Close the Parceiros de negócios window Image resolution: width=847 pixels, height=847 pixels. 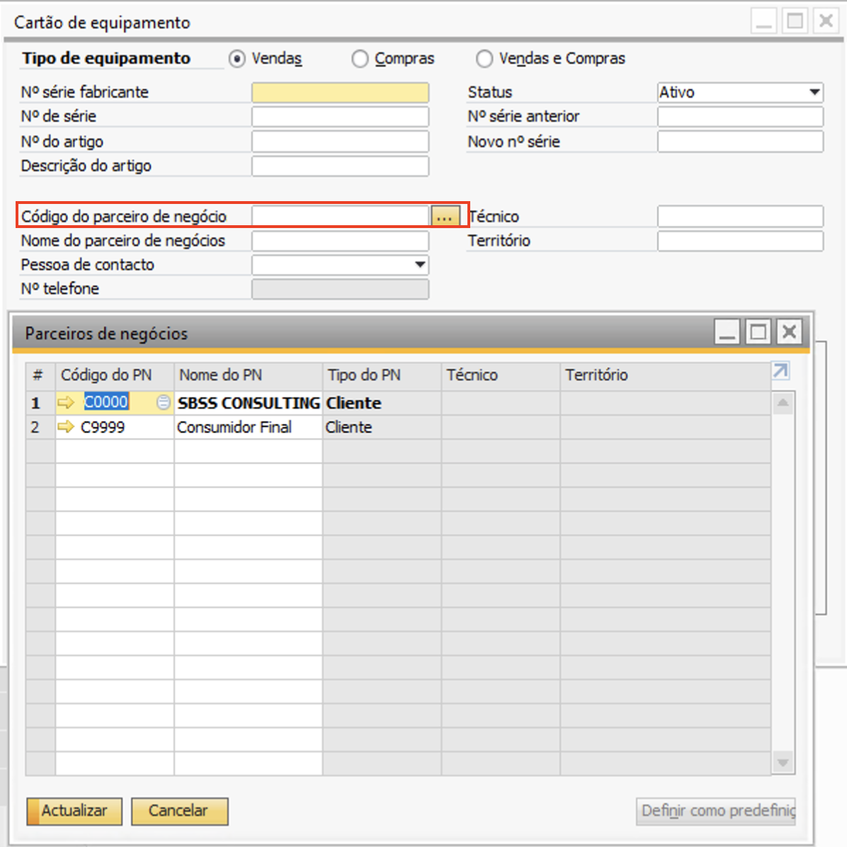tap(790, 332)
